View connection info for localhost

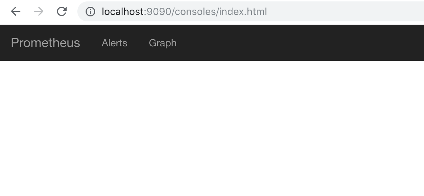click(90, 12)
